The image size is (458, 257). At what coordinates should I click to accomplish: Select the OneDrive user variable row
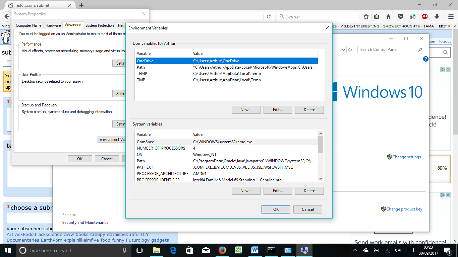226,61
